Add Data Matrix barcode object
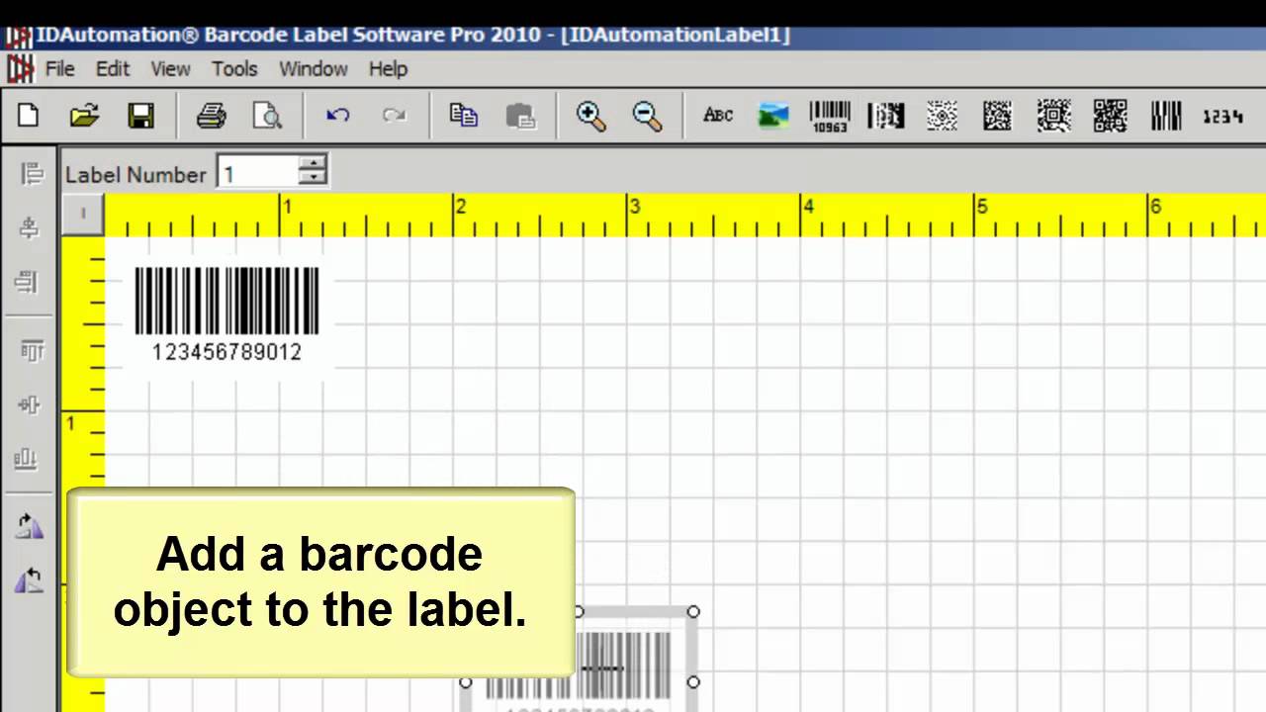Viewport: 1266px width, 712px height. pos(997,116)
